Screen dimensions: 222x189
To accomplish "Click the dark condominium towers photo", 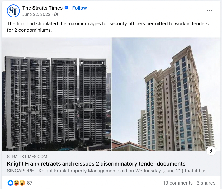I will pos(56,94).
